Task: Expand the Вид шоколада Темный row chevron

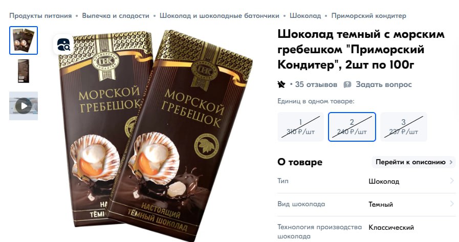Action: 452,204
